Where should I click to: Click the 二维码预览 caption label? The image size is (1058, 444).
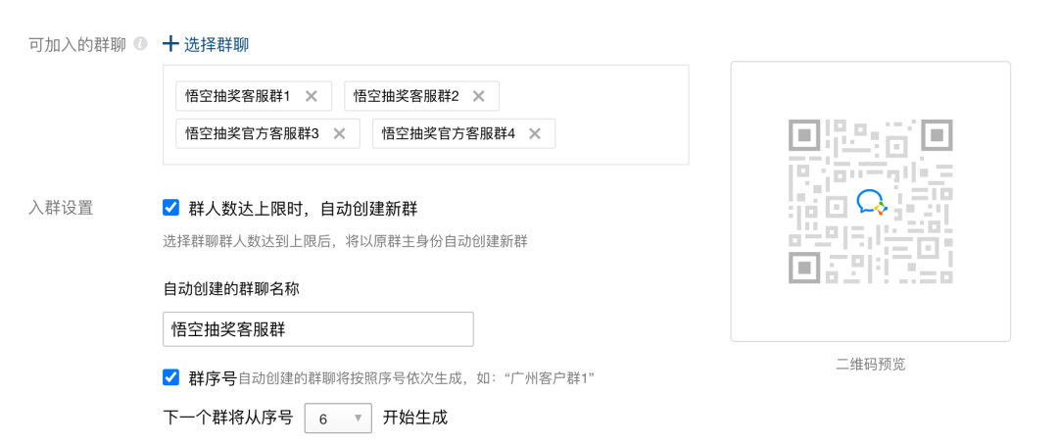point(871,365)
